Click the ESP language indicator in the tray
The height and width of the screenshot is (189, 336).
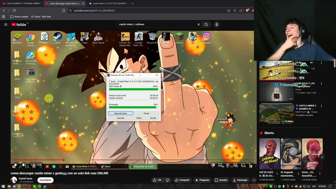click(314, 186)
